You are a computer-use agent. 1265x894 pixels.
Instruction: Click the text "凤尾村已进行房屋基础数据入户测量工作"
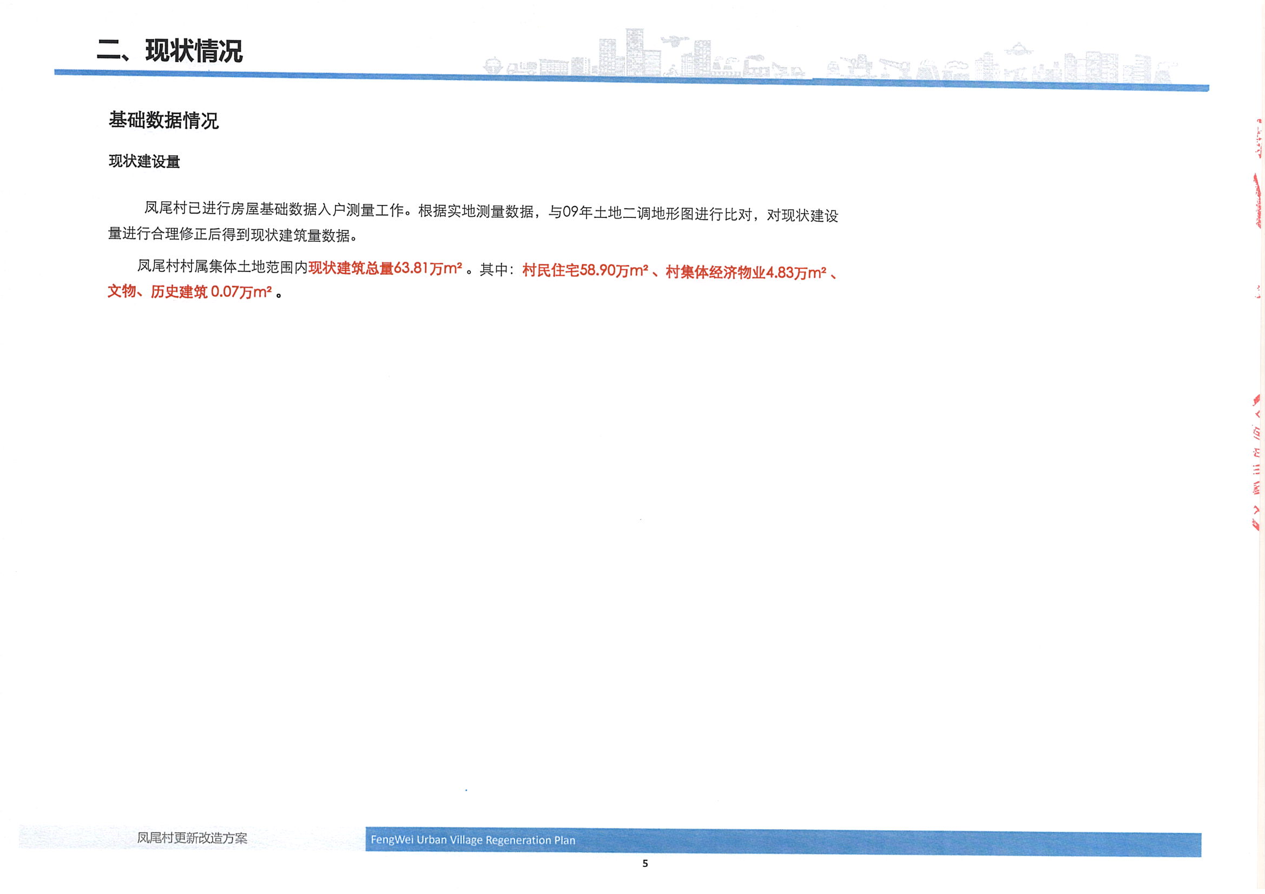[274, 209]
